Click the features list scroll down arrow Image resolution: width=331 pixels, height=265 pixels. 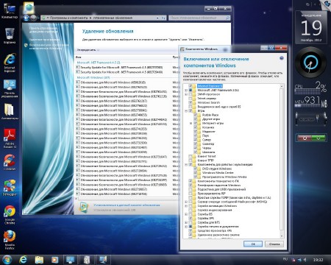tap(282, 236)
